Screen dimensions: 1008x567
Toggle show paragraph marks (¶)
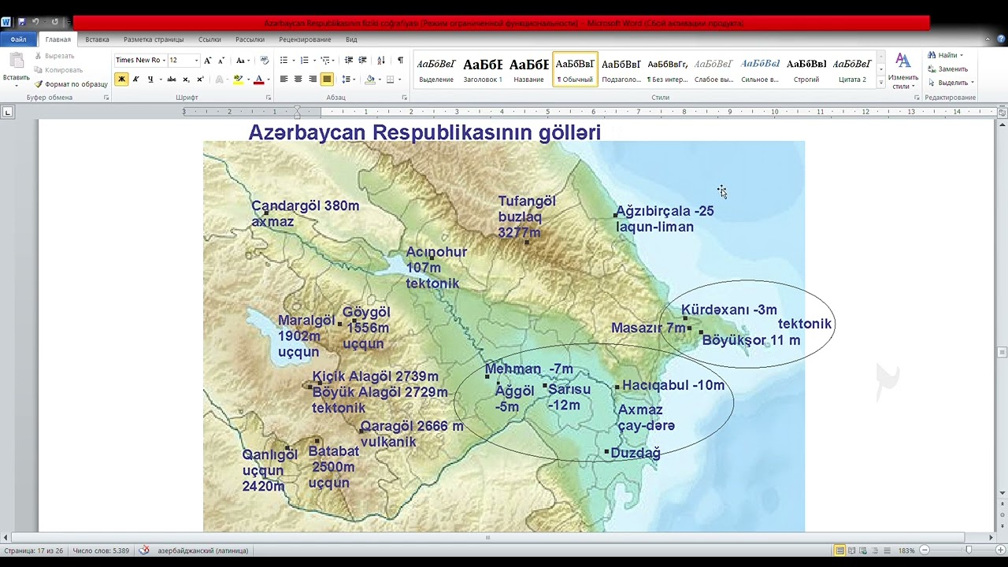click(400, 60)
